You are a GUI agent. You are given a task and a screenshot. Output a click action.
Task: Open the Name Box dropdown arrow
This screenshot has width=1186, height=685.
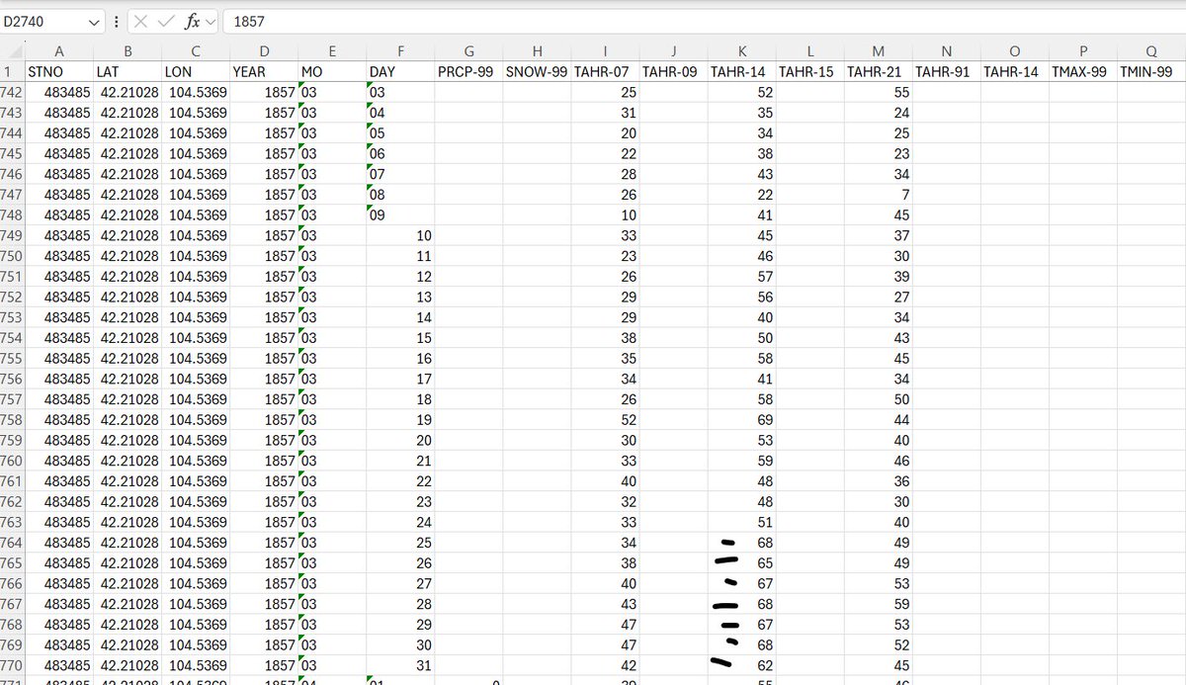94,22
